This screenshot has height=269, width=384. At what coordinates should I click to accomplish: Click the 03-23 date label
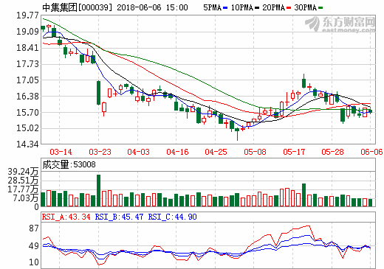[100, 152]
